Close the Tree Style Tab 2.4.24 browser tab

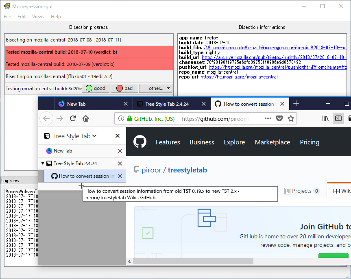[204, 104]
